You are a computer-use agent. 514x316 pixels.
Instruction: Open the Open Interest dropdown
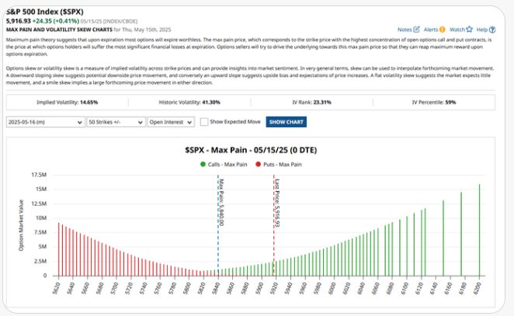pos(171,122)
